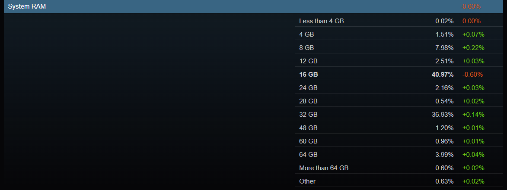Click the Other row label

coord(307,181)
